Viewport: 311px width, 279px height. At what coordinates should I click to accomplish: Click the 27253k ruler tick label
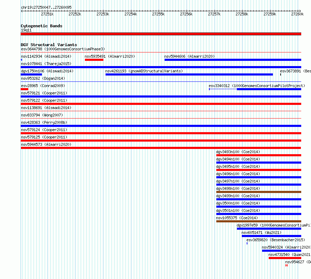click(x=103, y=14)
